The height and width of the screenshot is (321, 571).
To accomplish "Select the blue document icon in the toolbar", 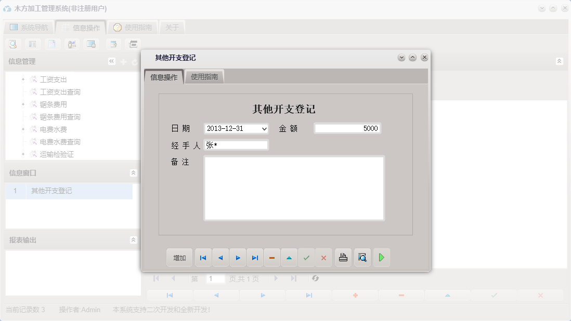I will click(52, 44).
